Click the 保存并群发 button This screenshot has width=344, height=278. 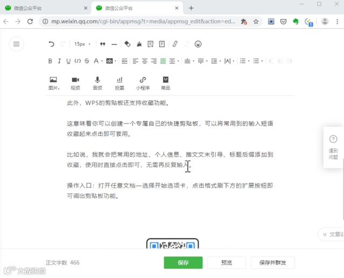(x=272, y=262)
